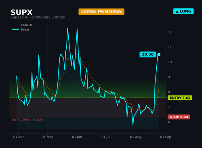Click the brown EMA10 legend line swatch
The image size is (202, 148).
tap(15, 25)
